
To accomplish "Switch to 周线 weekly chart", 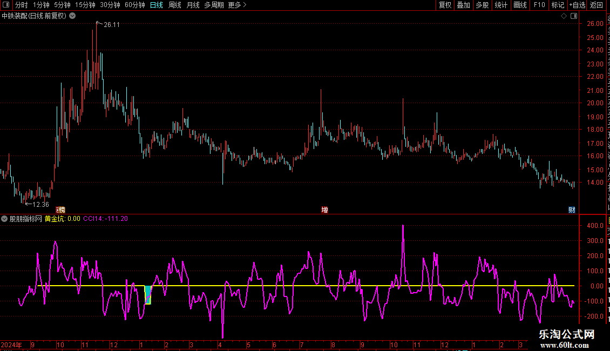I will (x=175, y=5).
